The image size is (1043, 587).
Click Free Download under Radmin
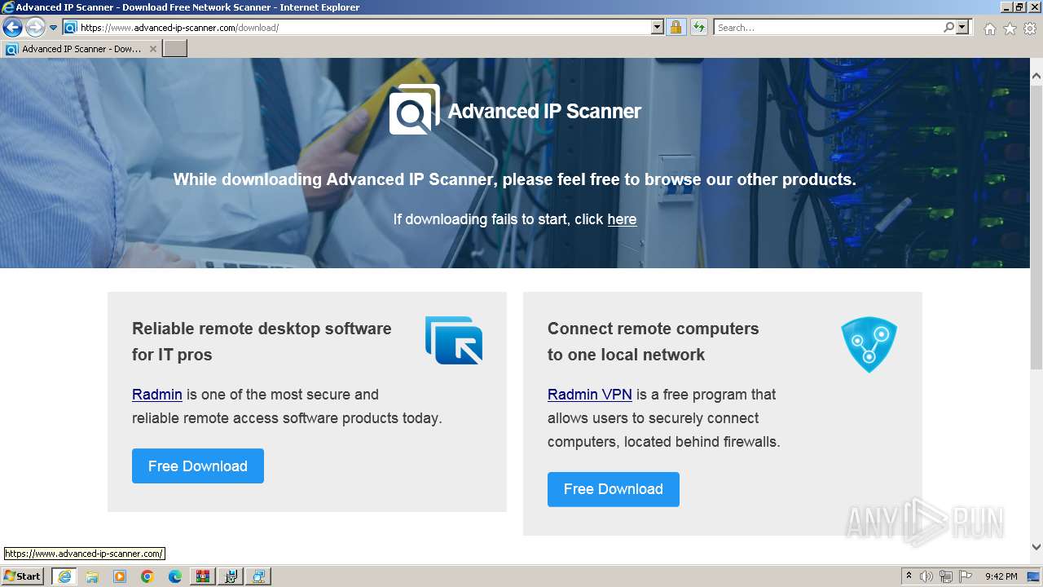198,466
